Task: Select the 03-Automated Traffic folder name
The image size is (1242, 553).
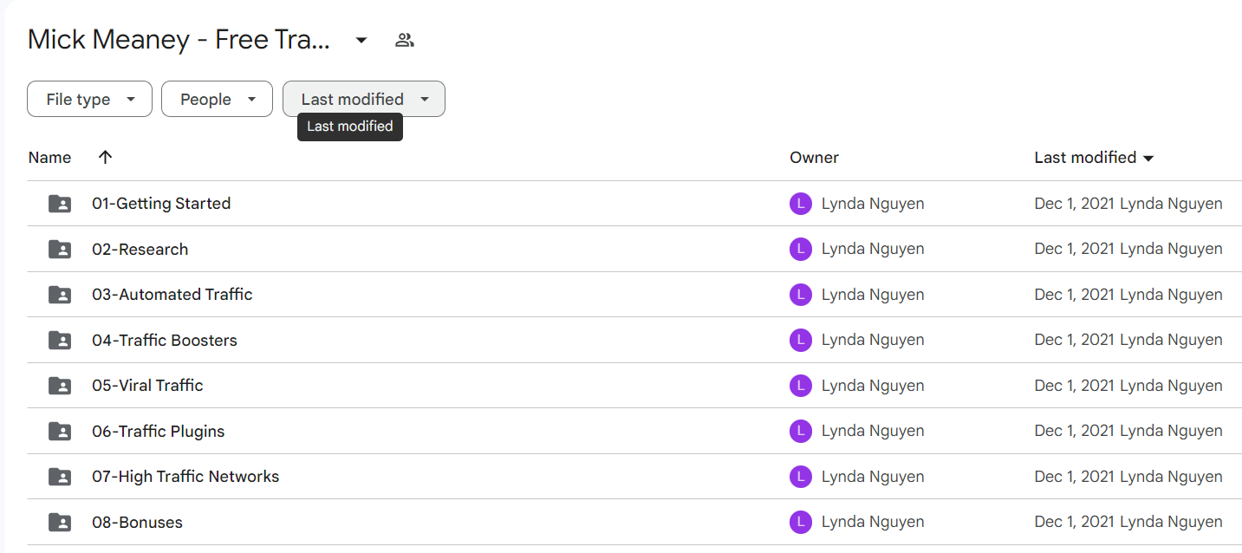Action: 172,295
